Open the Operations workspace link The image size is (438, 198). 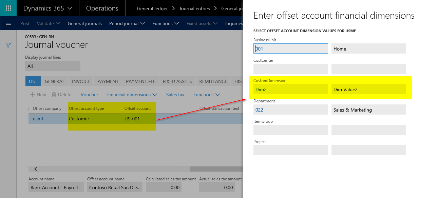(102, 8)
